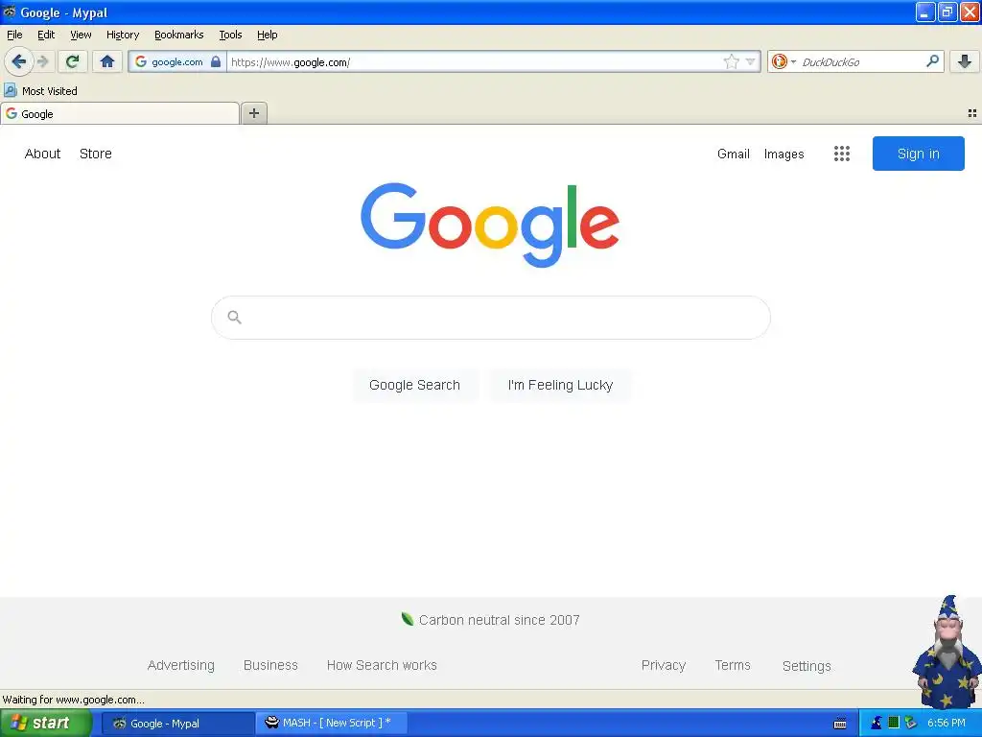This screenshot has height=737, width=982.
Task: Open the DuckDuckGo search engine selector
Action: click(783, 61)
